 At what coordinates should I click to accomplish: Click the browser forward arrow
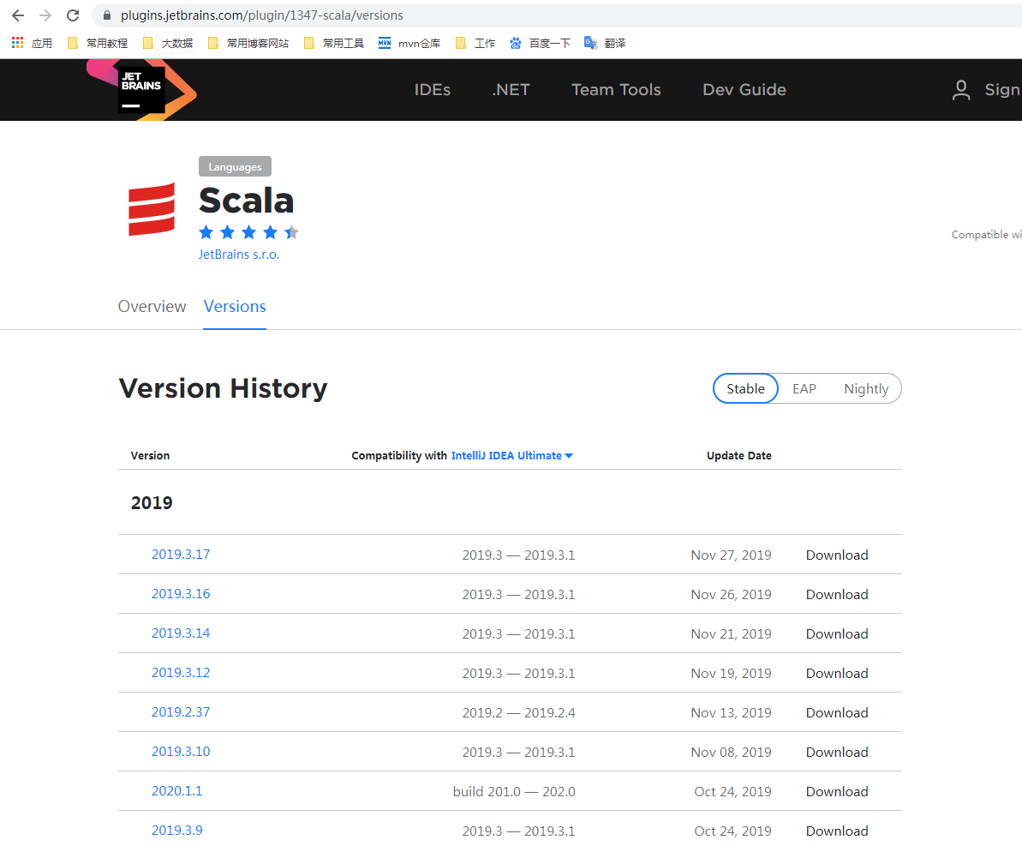(x=45, y=15)
